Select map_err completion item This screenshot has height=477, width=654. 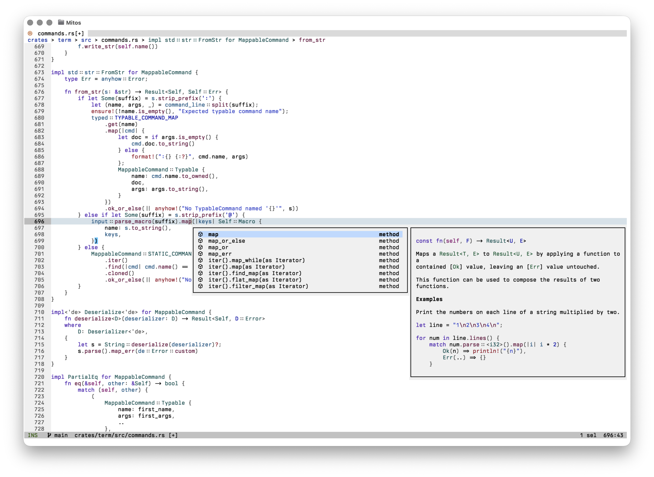click(300, 254)
